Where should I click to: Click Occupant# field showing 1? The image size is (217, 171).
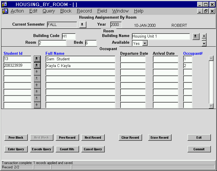point(188,59)
